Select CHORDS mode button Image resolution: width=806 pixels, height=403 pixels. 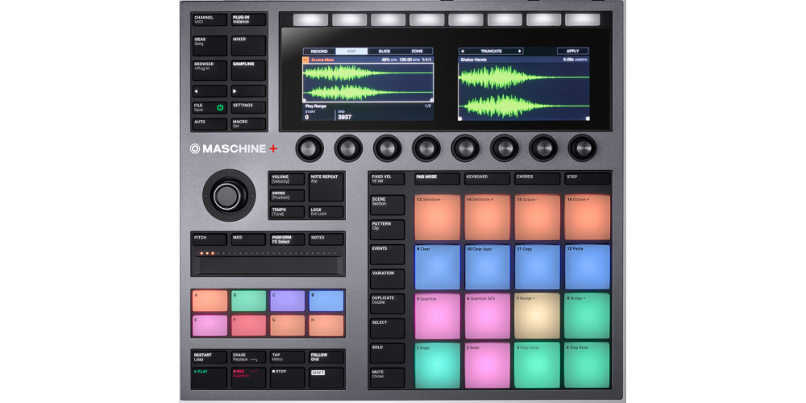537,179
